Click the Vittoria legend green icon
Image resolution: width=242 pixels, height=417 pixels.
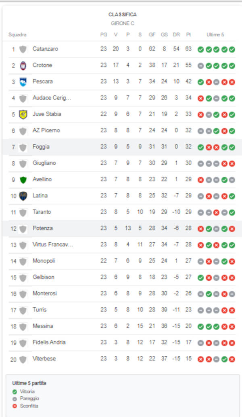pyautogui.click(x=15, y=392)
